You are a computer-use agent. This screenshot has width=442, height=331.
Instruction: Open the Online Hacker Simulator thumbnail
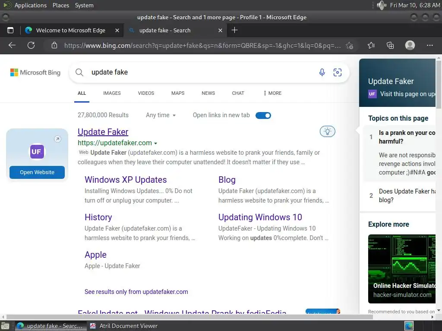click(402, 269)
